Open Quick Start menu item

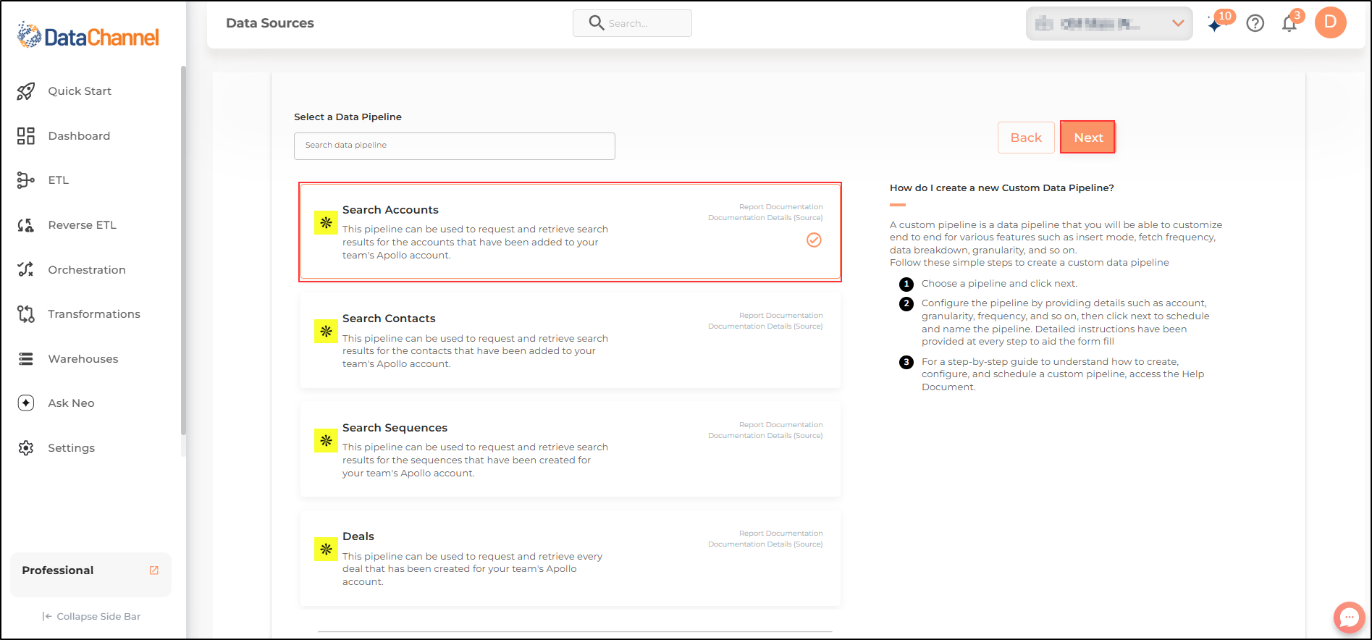click(80, 91)
